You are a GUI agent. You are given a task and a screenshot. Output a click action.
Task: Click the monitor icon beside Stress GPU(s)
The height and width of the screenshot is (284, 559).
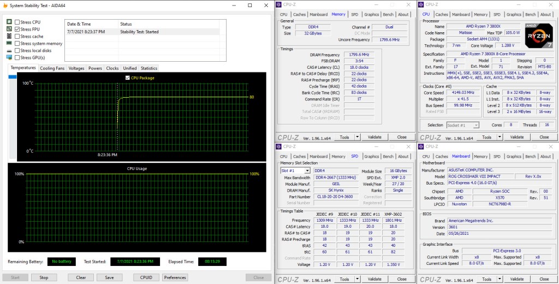click(x=9, y=57)
